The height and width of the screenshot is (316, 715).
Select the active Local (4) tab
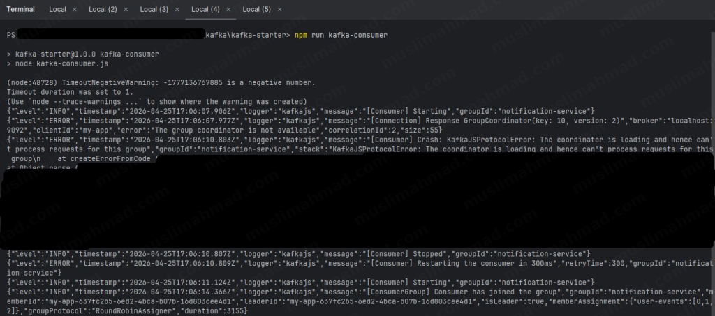(205, 10)
